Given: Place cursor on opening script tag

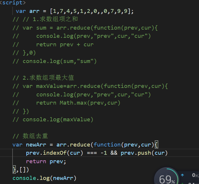Looking at the screenshot, I should point(13,3).
